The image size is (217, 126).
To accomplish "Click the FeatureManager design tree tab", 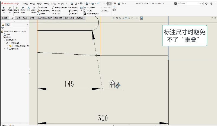I will point(3,25).
